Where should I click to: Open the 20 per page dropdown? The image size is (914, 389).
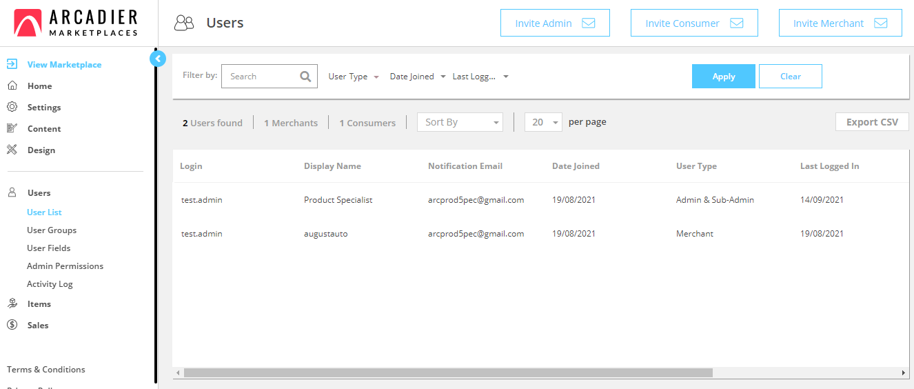tap(543, 122)
